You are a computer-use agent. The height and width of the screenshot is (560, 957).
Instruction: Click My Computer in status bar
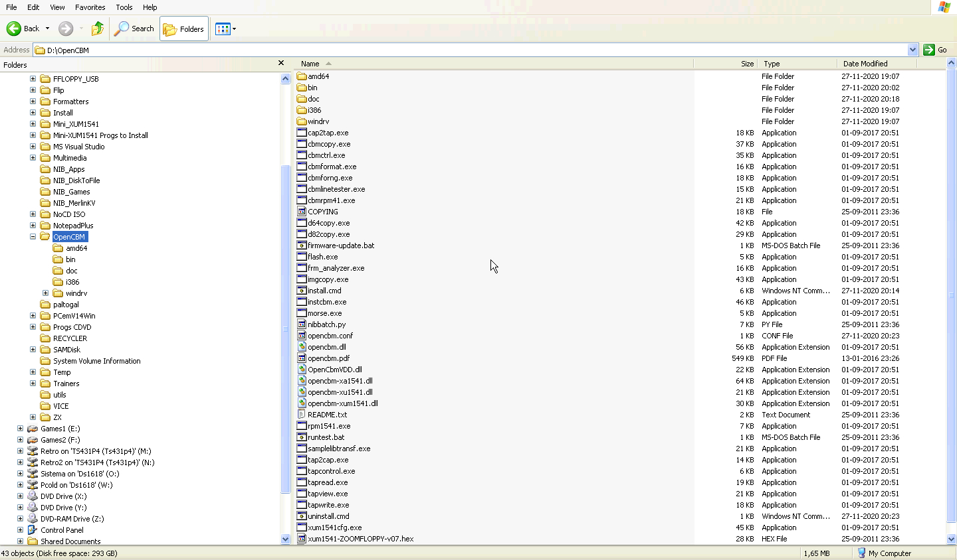pos(884,553)
